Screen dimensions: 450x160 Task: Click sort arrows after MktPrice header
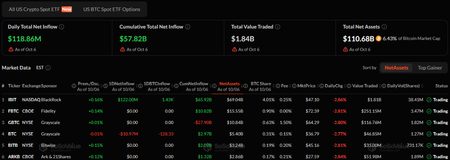[x=318, y=86]
